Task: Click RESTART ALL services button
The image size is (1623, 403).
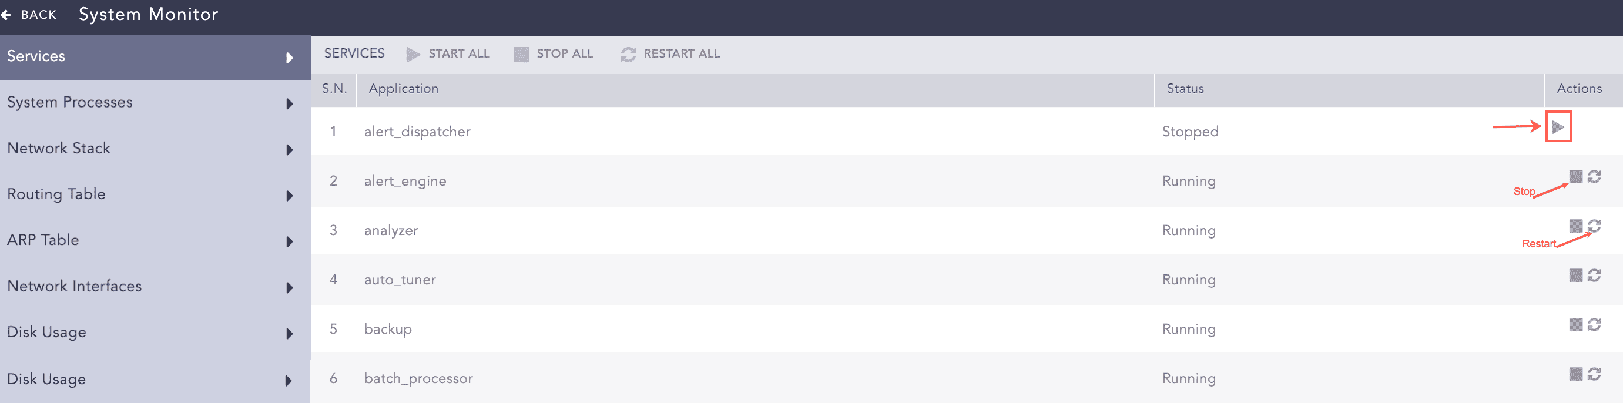Action: [x=670, y=54]
